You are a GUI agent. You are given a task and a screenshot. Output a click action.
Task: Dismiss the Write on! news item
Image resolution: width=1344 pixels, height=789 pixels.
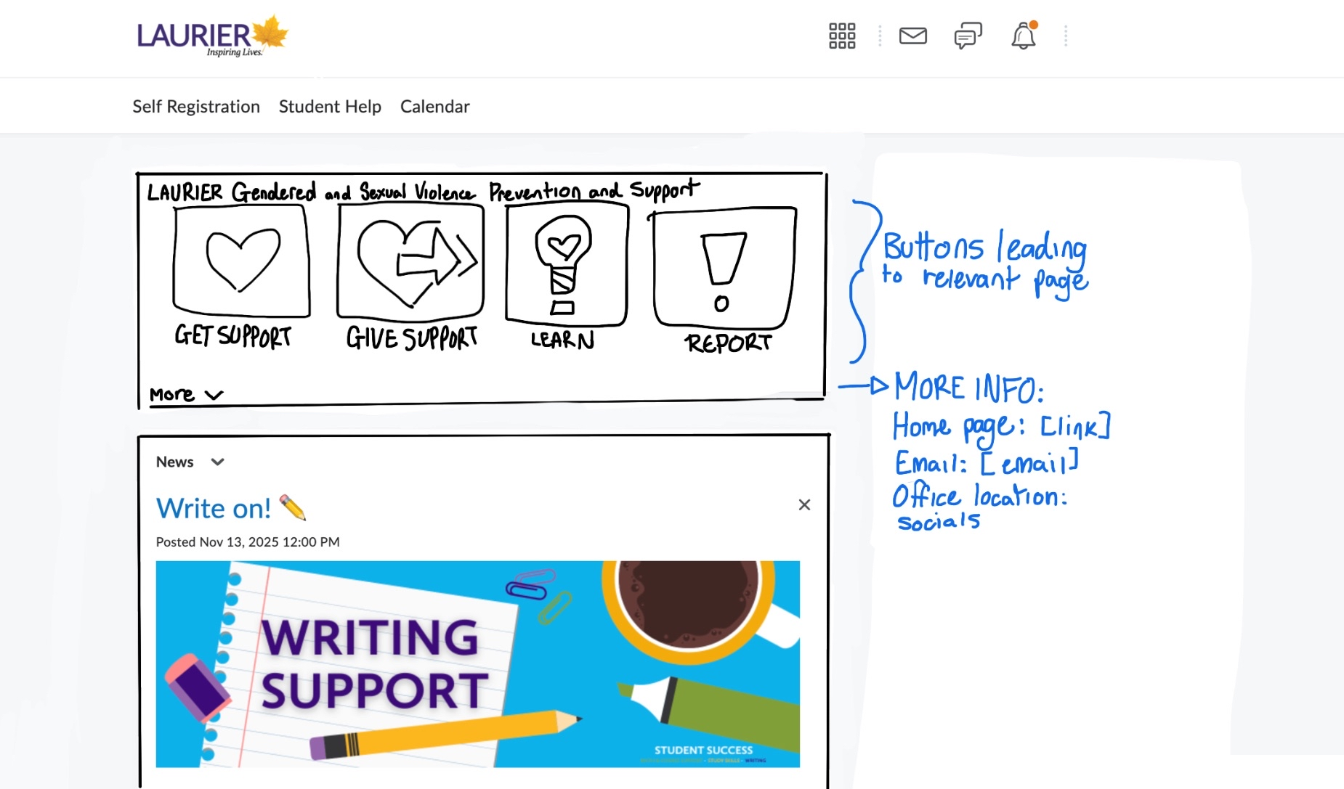click(x=804, y=505)
